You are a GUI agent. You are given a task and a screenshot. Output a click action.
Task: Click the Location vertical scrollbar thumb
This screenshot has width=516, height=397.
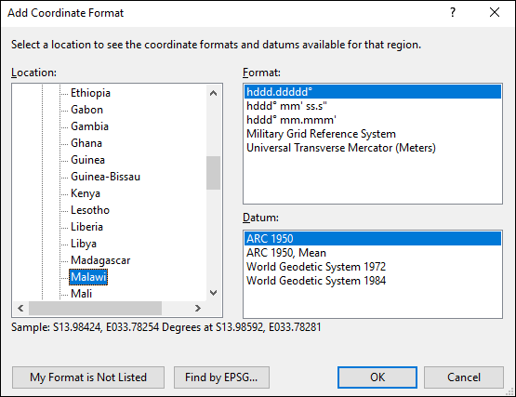(x=213, y=173)
